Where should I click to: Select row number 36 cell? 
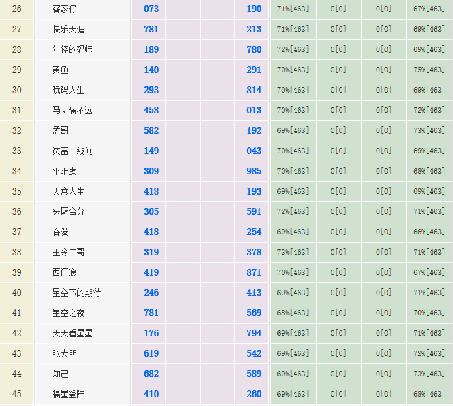17,212
